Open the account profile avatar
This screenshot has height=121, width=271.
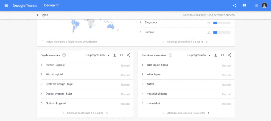(264, 5)
